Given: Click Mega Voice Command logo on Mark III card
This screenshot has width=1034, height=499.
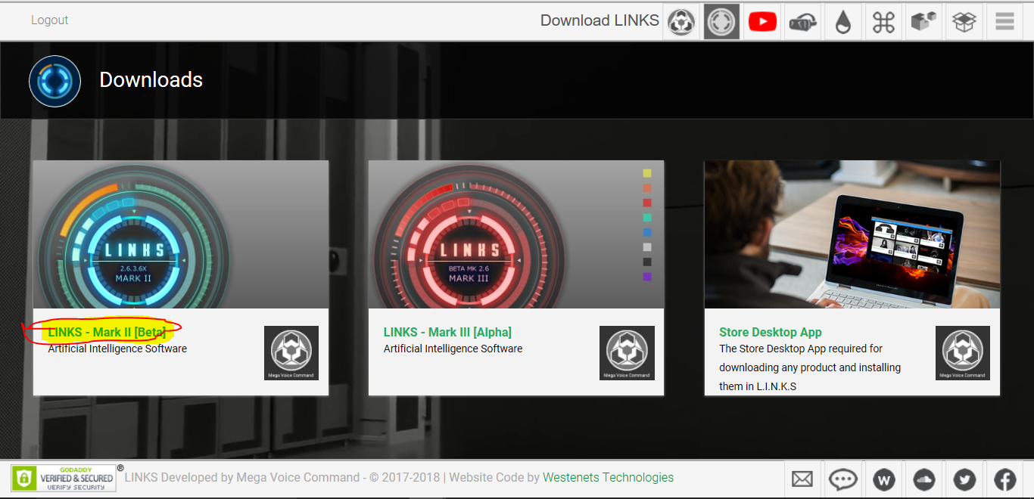Looking at the screenshot, I should point(627,353).
